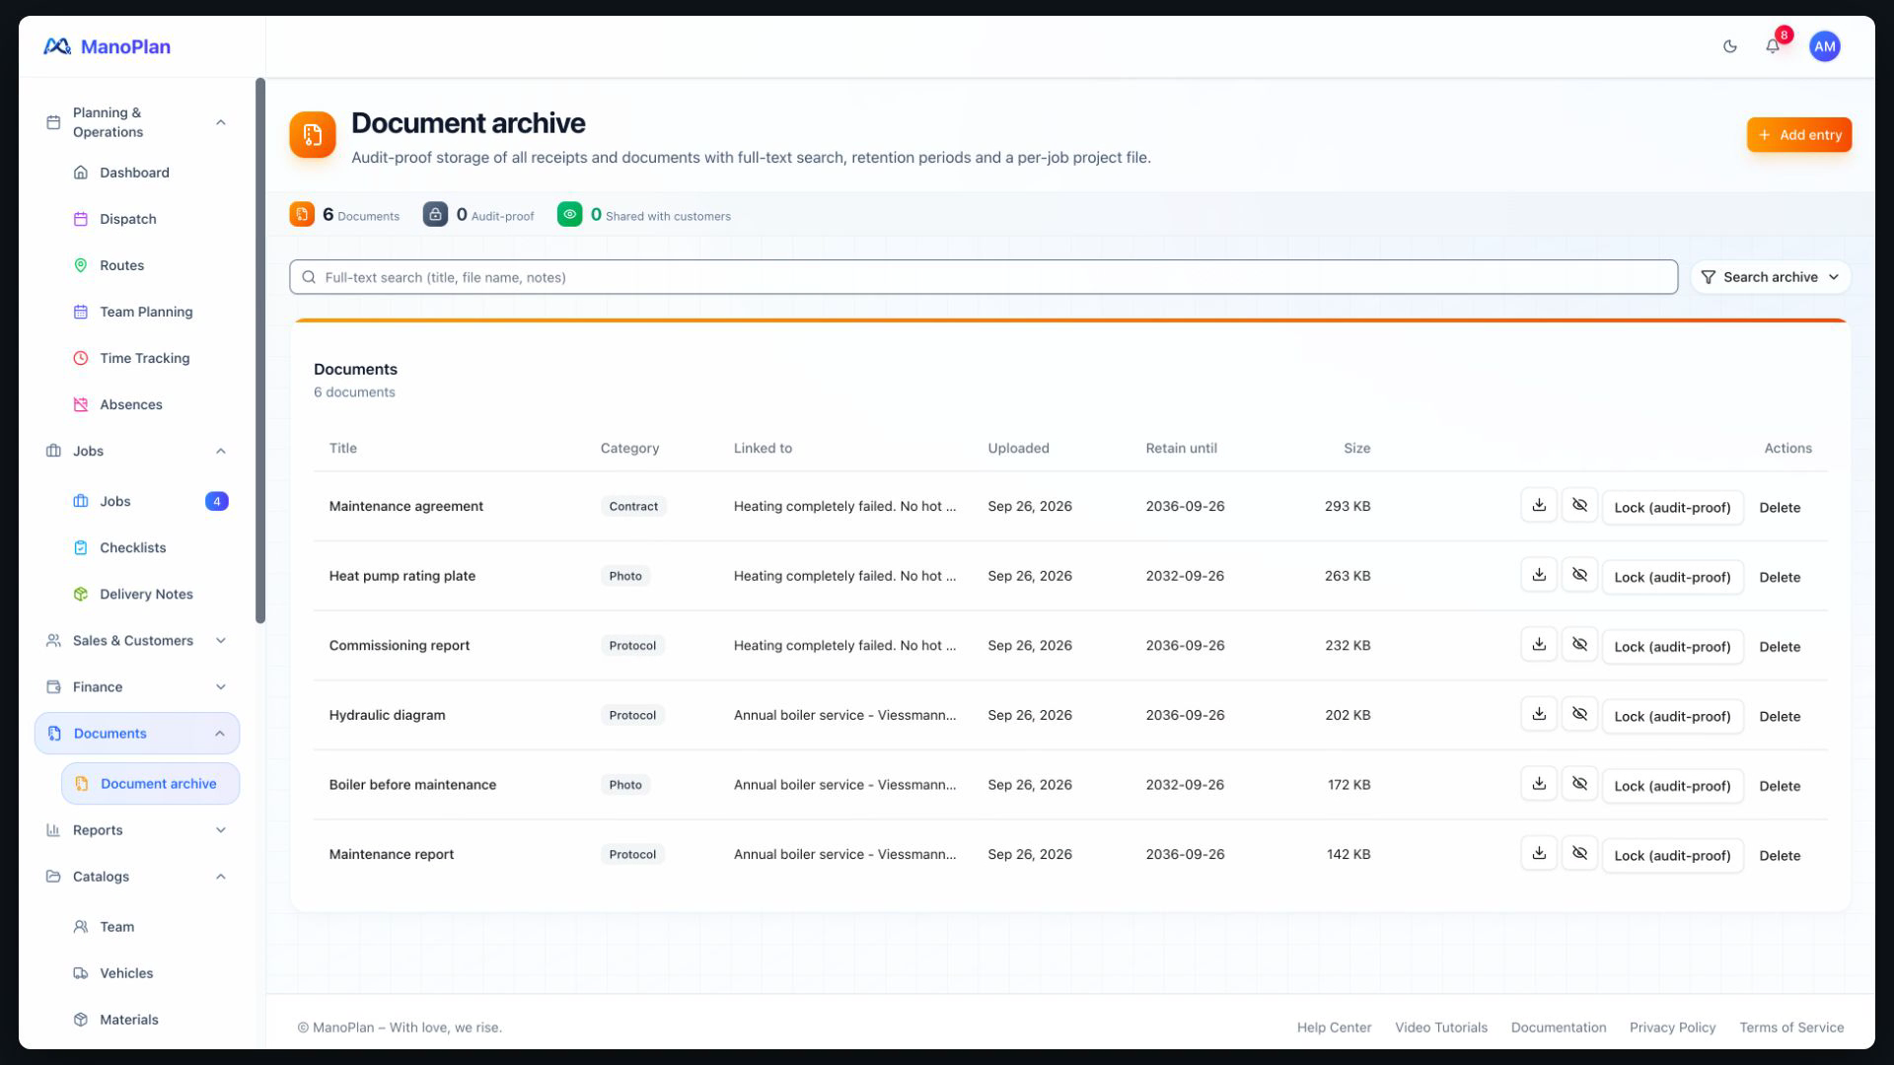Download the Heat pump rating plate file
The width and height of the screenshot is (1894, 1065).
1539,575
